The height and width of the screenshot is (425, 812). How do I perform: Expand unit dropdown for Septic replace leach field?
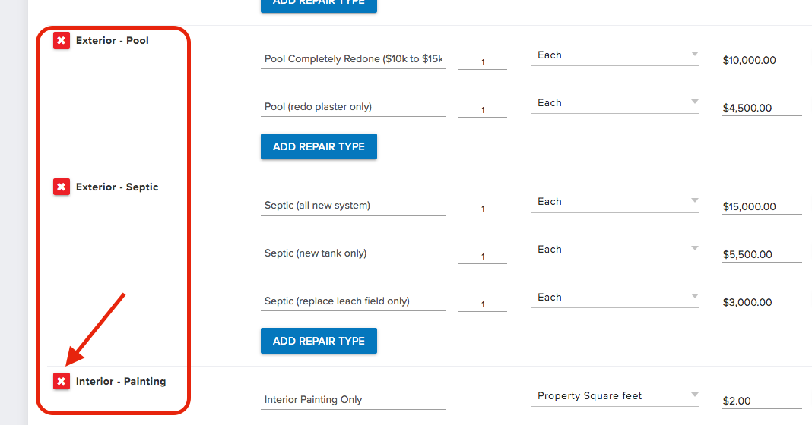pyautogui.click(x=614, y=297)
